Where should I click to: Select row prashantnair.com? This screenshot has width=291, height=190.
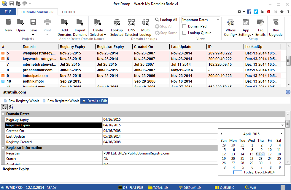(140, 70)
